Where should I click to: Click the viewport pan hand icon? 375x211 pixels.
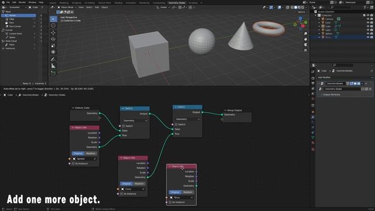305,39
